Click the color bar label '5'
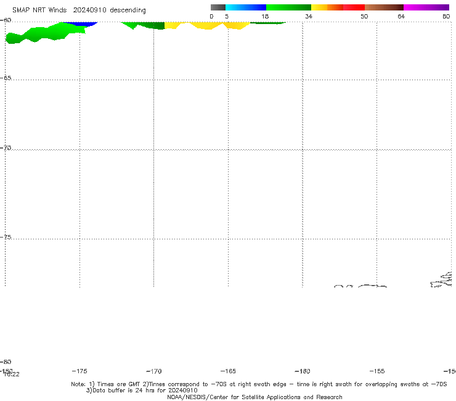Image resolution: width=456 pixels, height=401 pixels. pyautogui.click(x=227, y=16)
